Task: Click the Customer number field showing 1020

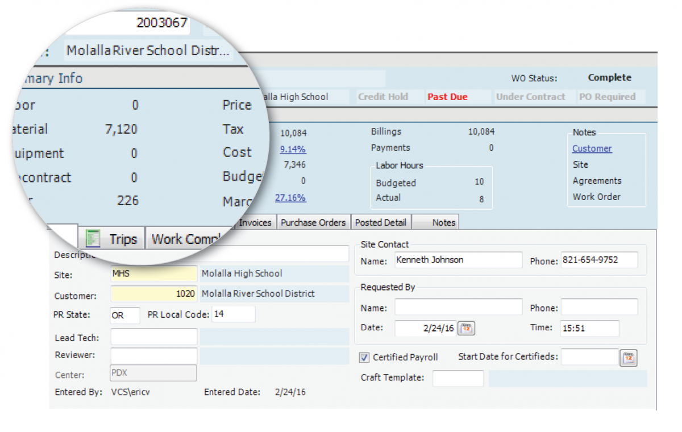Action: click(154, 294)
